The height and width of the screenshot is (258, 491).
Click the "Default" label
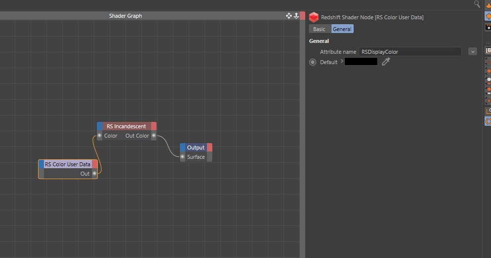click(x=328, y=62)
